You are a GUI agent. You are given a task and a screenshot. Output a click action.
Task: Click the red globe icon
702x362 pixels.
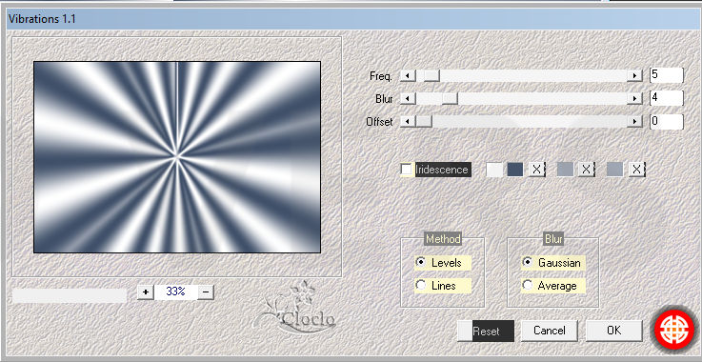point(674,330)
